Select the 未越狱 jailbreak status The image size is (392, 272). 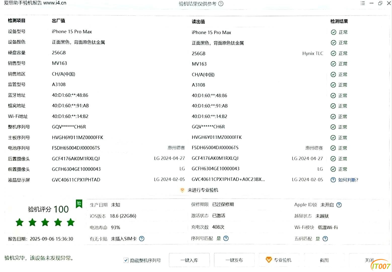pyautogui.click(x=322, y=216)
